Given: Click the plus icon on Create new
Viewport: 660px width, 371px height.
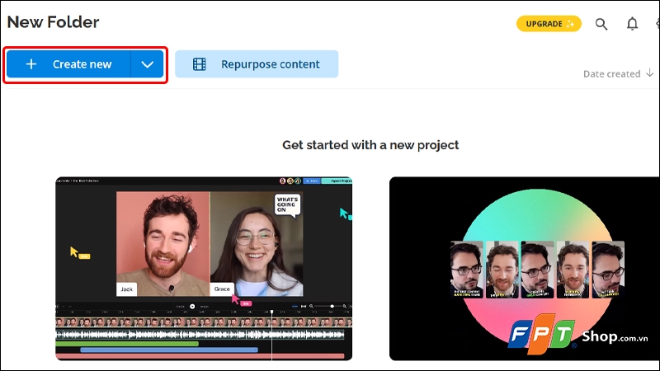Looking at the screenshot, I should 31,64.
